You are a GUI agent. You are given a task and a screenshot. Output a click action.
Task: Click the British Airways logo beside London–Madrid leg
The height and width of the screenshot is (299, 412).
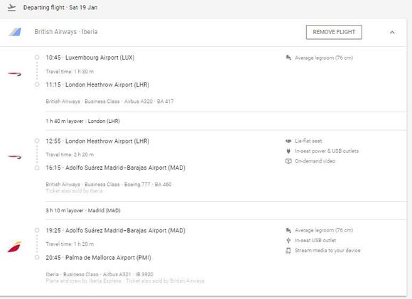point(14,157)
